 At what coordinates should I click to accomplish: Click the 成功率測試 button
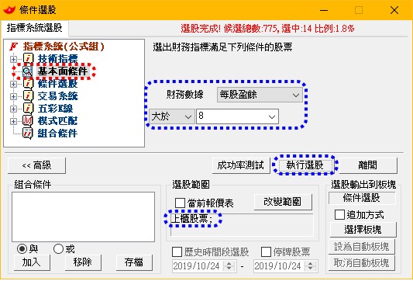click(241, 165)
